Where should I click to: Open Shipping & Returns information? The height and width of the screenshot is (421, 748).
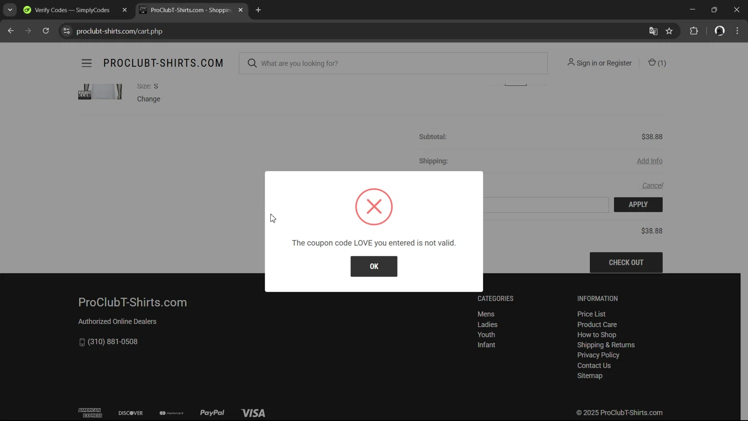coord(606,345)
